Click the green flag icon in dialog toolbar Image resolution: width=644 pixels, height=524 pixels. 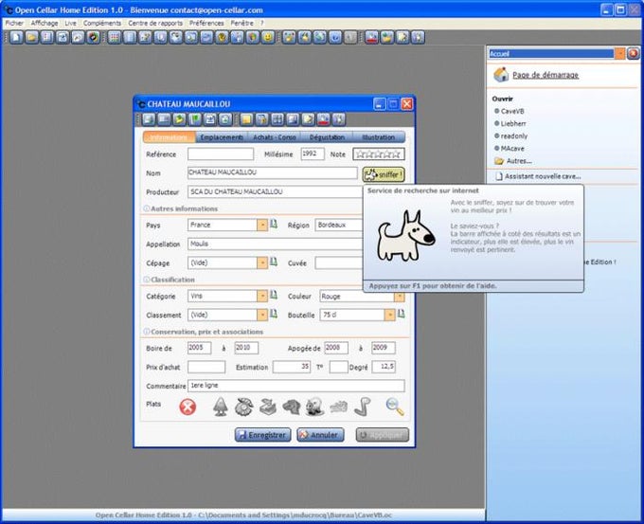[195, 119]
